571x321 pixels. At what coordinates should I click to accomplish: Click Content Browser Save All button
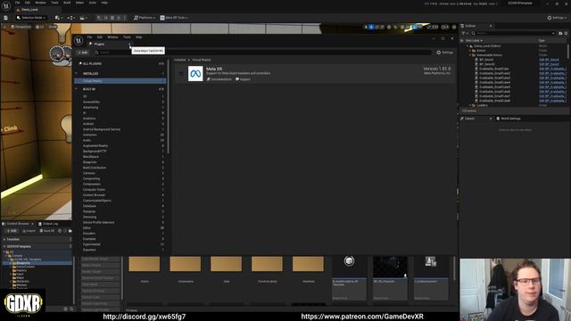(x=47, y=231)
